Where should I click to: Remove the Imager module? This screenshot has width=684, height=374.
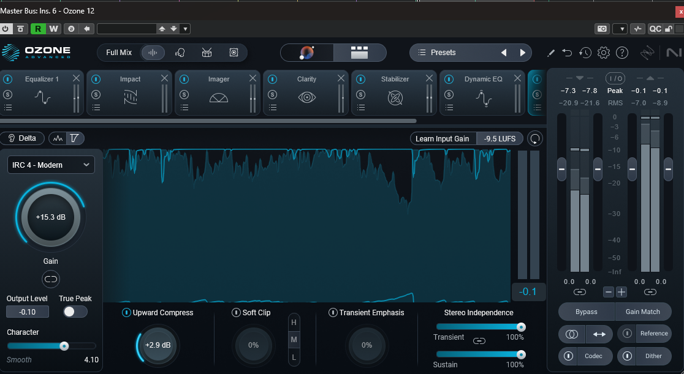[x=253, y=78]
